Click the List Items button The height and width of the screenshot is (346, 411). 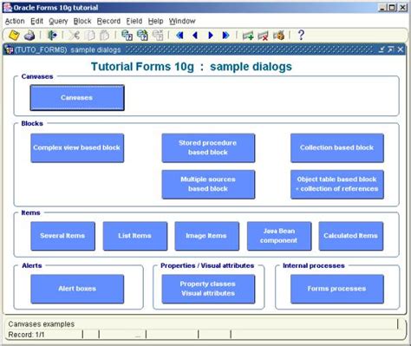(x=135, y=236)
